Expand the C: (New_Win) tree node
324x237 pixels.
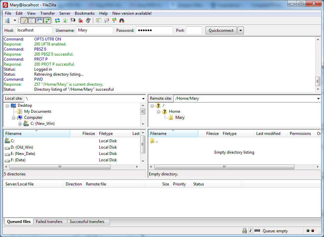point(20,124)
